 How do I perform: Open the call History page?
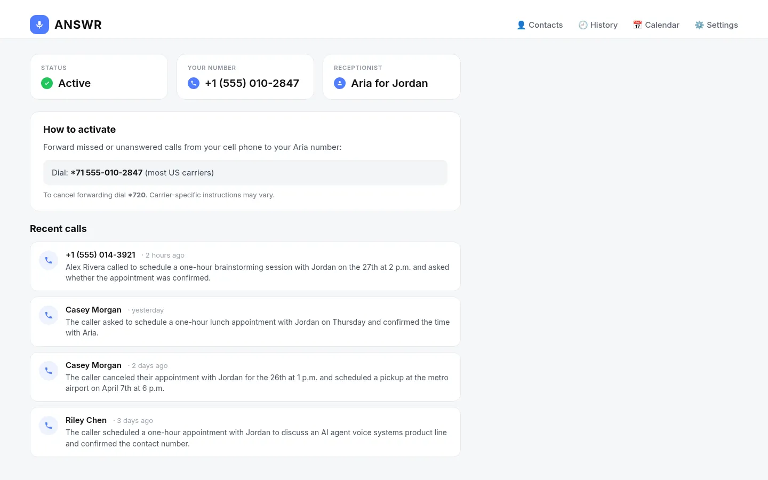click(598, 25)
